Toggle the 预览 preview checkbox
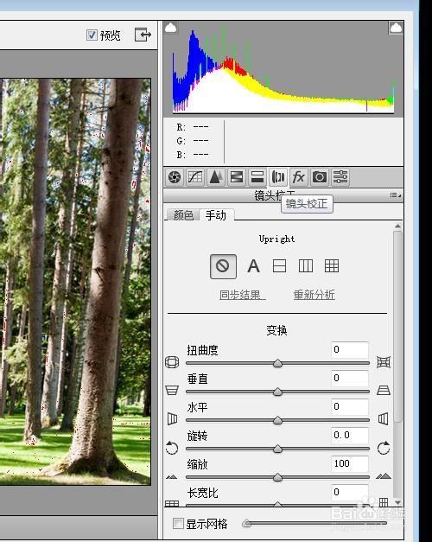Viewport: 432px width, 542px height. point(92,35)
